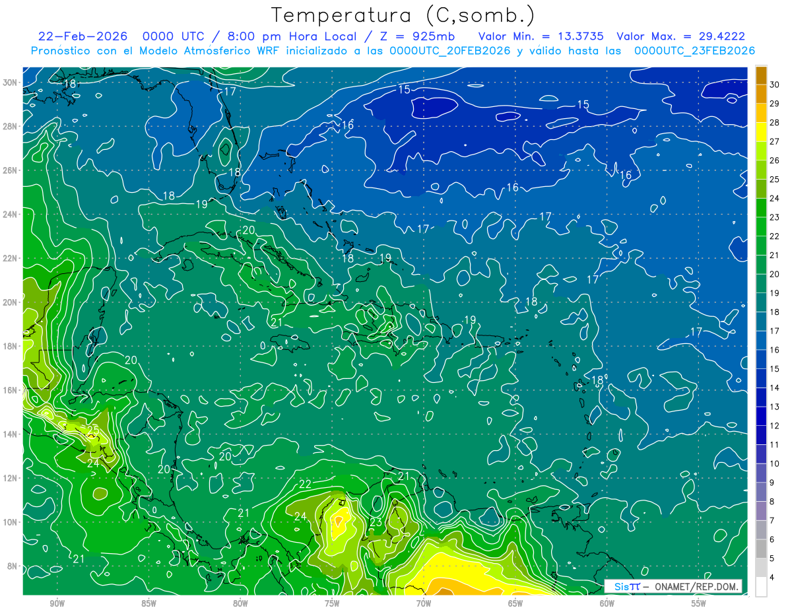Click "Valor Min. = 13.3735" value
The height and width of the screenshot is (612, 792).
(541, 37)
